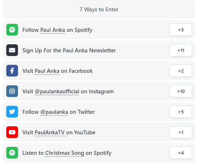Click the Instagram camera icon
Screen dimensions: 198x164
click(x=12, y=91)
